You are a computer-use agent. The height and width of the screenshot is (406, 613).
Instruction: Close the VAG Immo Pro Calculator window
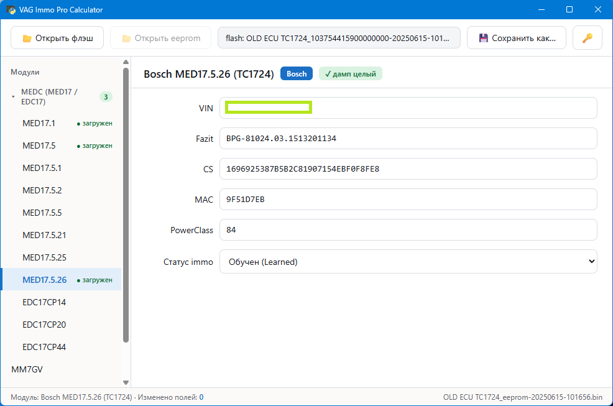click(x=598, y=9)
